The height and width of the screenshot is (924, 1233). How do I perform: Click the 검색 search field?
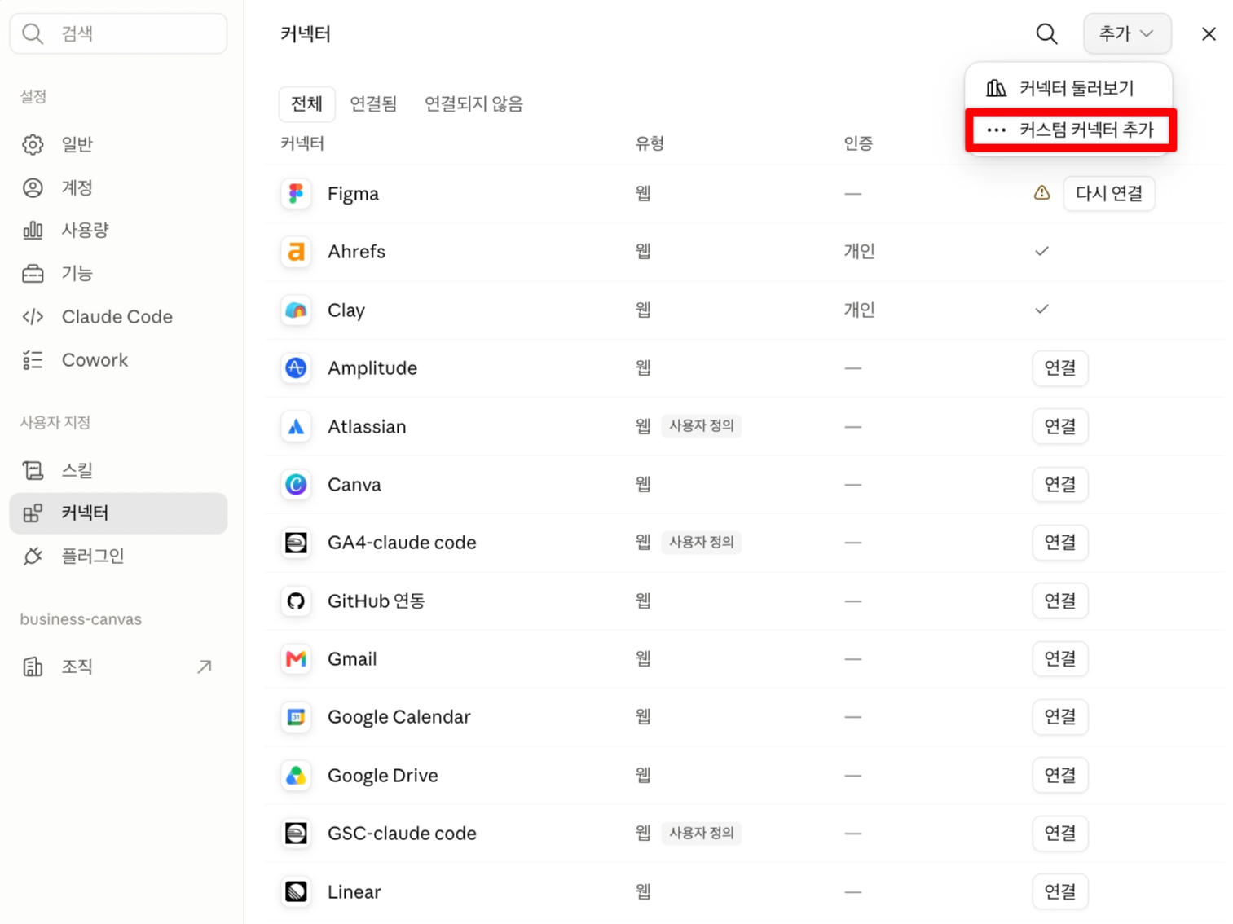[118, 33]
